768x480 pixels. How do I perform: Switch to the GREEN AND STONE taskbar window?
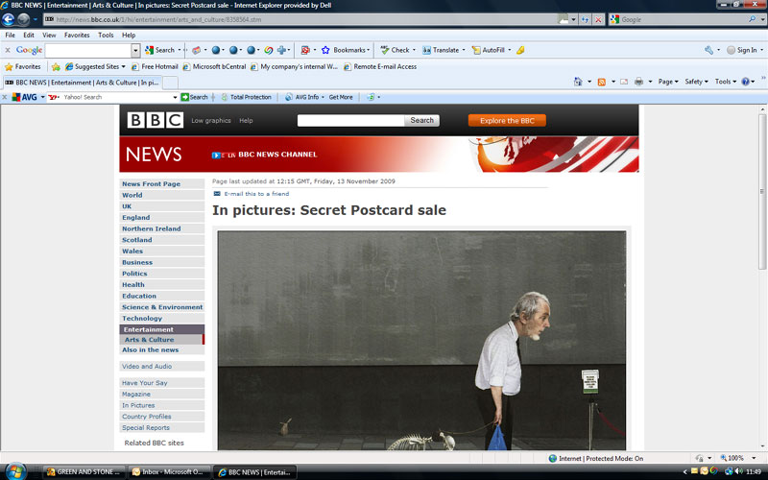click(84, 472)
